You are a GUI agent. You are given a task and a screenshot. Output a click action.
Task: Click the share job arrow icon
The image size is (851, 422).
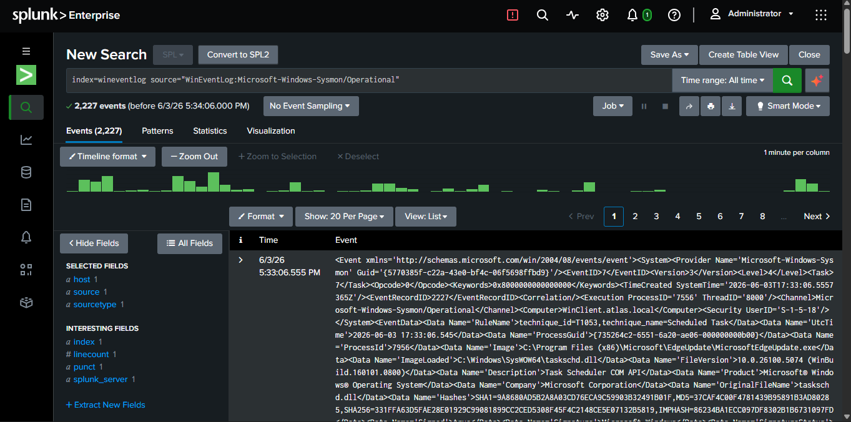click(x=689, y=106)
